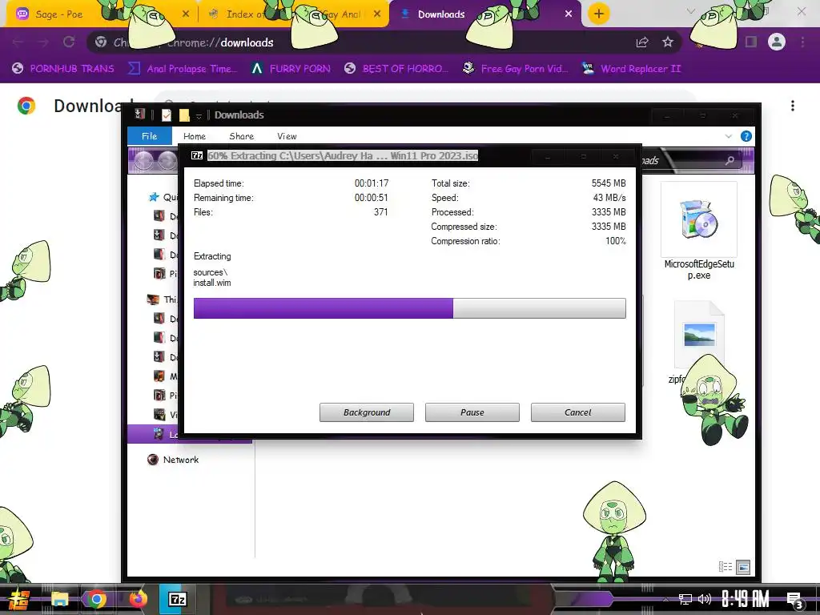820x615 pixels.
Task: Open Chrome from the taskbar
Action: click(x=96, y=599)
